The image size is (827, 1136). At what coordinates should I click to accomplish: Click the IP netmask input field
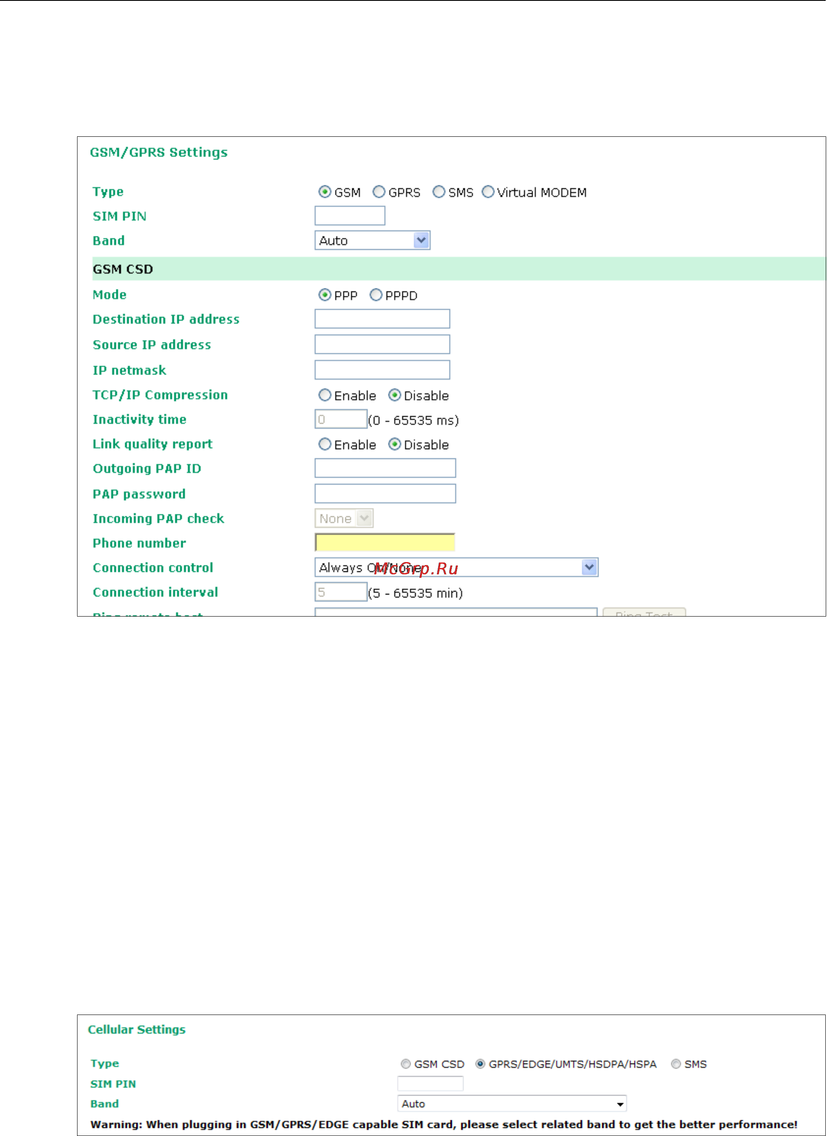[x=382, y=370]
